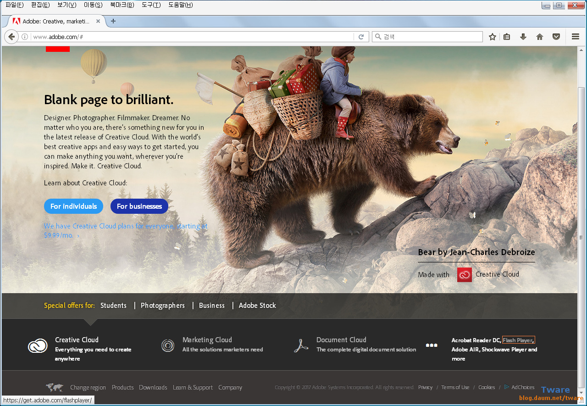Image resolution: width=587 pixels, height=406 pixels.
Task: Show bookmarks list icon
Action: 507,37
